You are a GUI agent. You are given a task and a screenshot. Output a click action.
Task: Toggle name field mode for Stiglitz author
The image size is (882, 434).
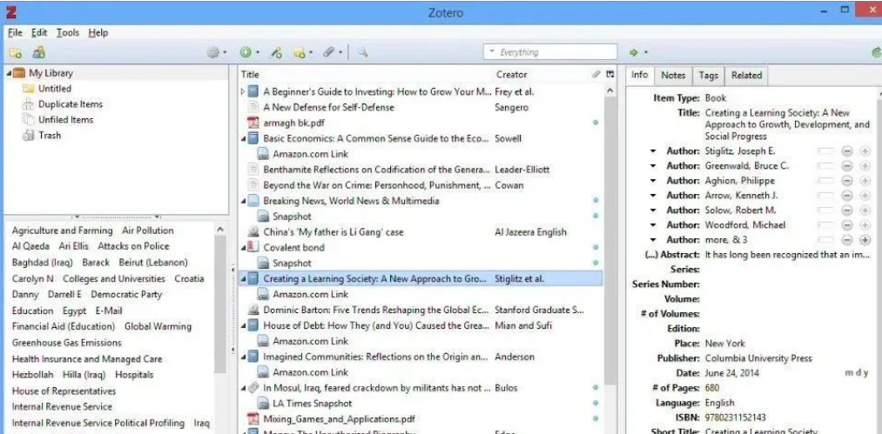[825, 151]
